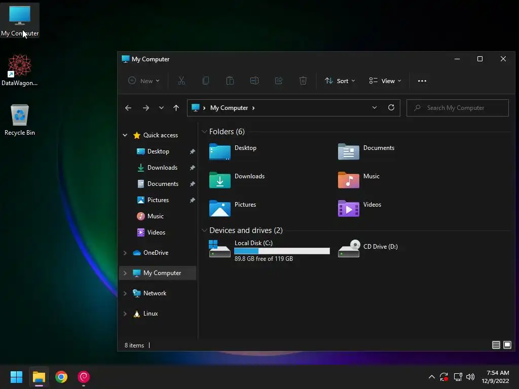Expand the My Computer tree node
This screenshot has width=519, height=389.
pyautogui.click(x=125, y=273)
